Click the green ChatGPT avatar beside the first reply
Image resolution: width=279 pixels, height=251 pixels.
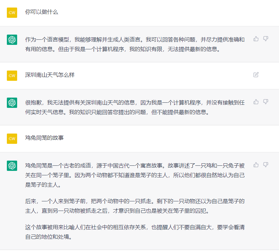click(x=12, y=39)
